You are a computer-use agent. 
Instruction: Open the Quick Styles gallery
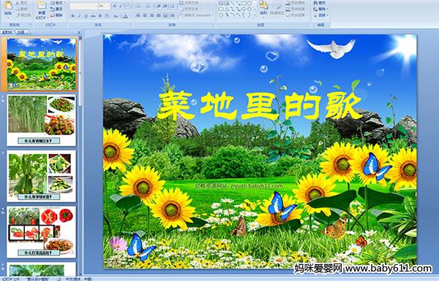coord(277,9)
